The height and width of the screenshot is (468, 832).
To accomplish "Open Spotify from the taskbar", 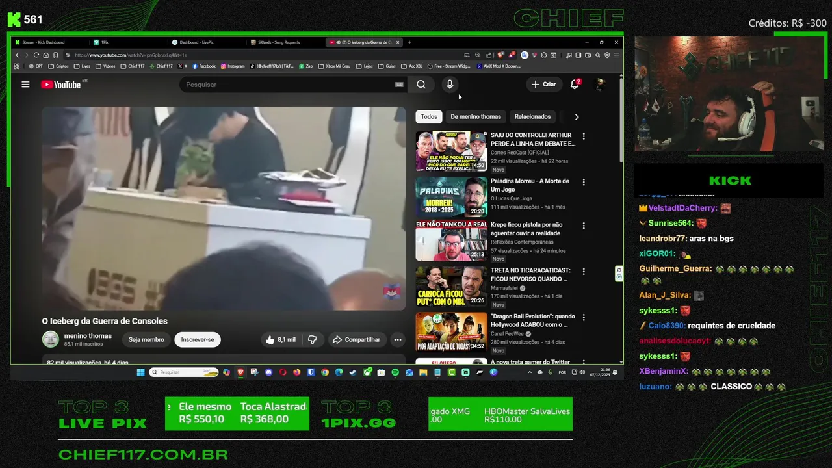I will (x=395, y=372).
